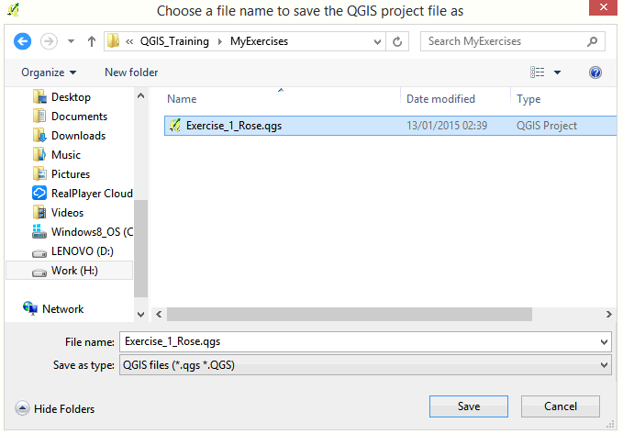Go up one folder level
The width and height of the screenshot is (623, 434).
(x=92, y=41)
